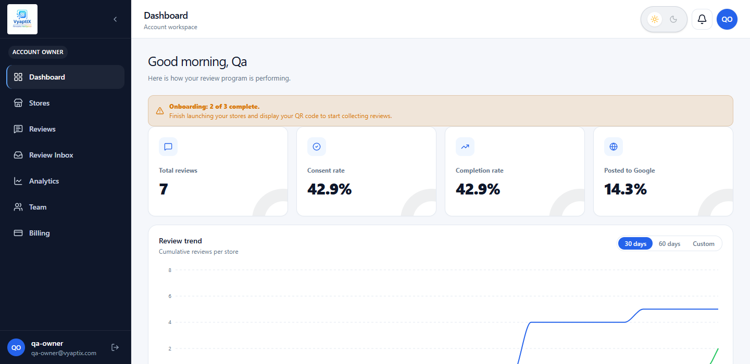Switch to dark theme moon icon
The width and height of the screenshot is (750, 364).
pyautogui.click(x=673, y=19)
